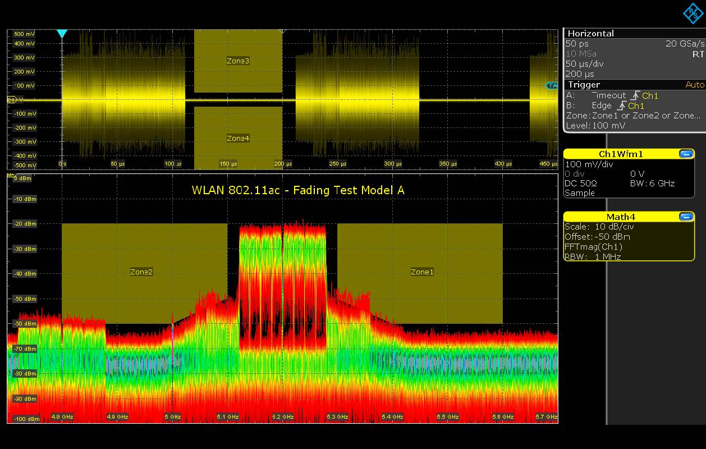Change the Auto trigger mode

tap(694, 85)
